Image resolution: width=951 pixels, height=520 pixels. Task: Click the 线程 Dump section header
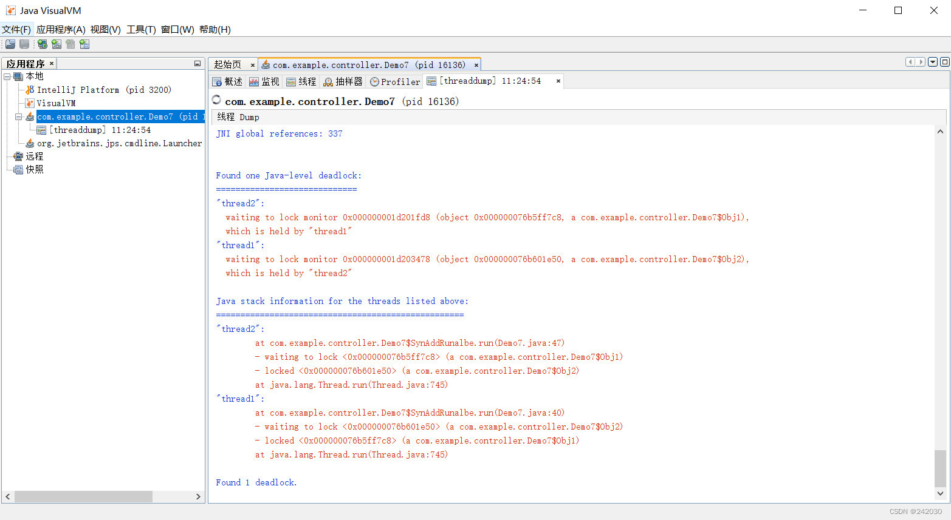pos(238,117)
